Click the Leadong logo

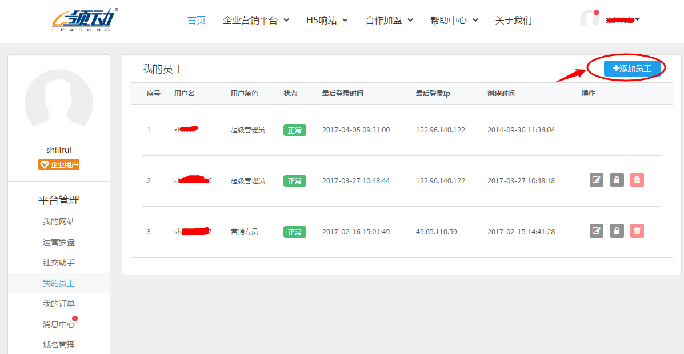[x=85, y=21]
